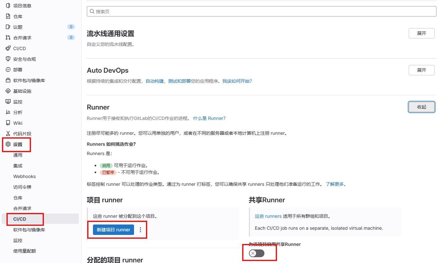
Task: Click the 基础设施 cloud gear icon
Action: pyautogui.click(x=8, y=91)
